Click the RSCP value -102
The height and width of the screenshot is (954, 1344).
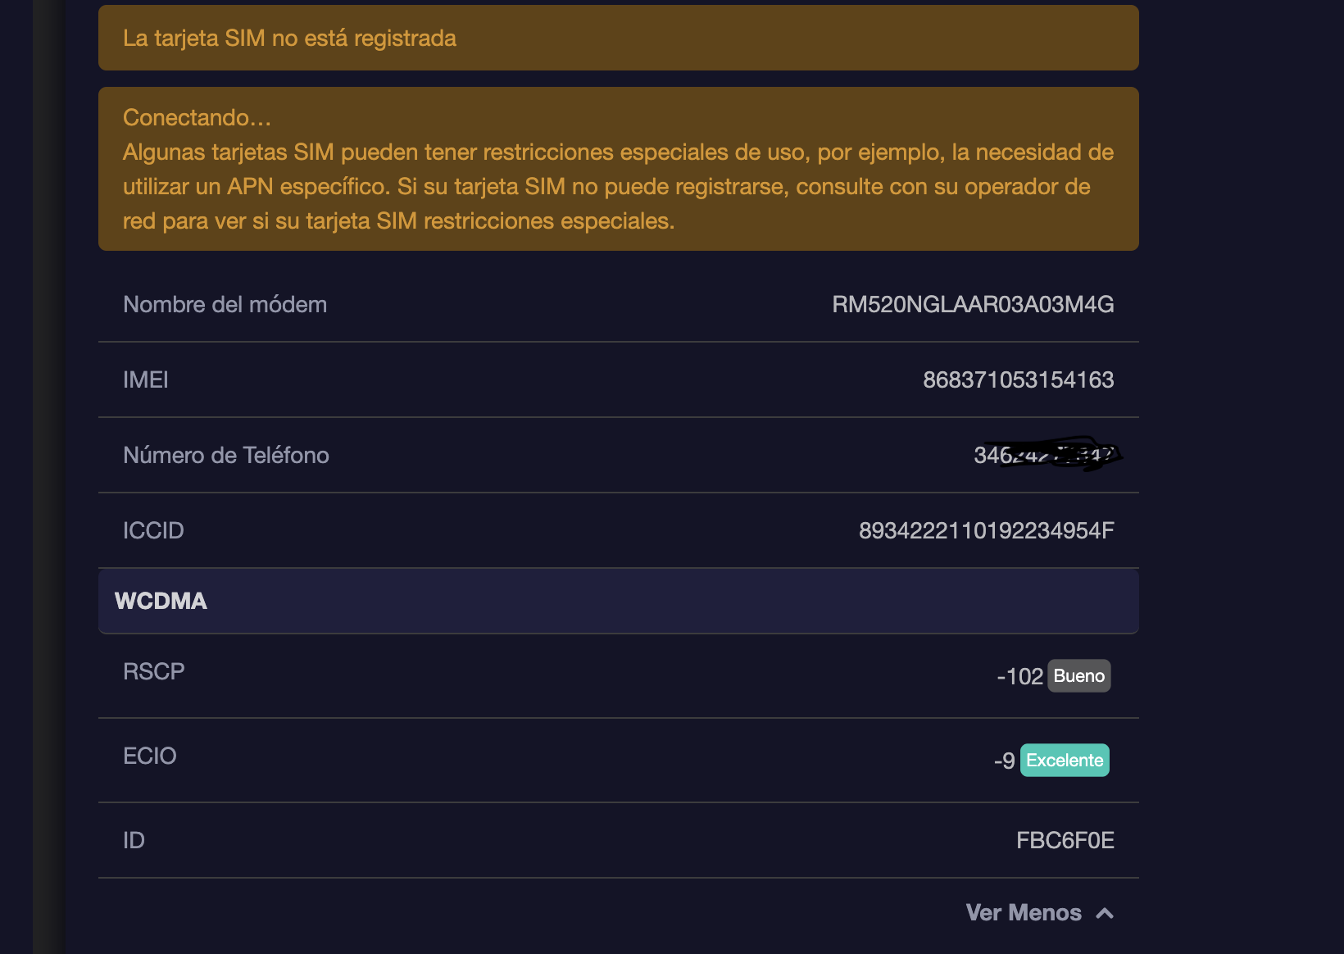1020,677
